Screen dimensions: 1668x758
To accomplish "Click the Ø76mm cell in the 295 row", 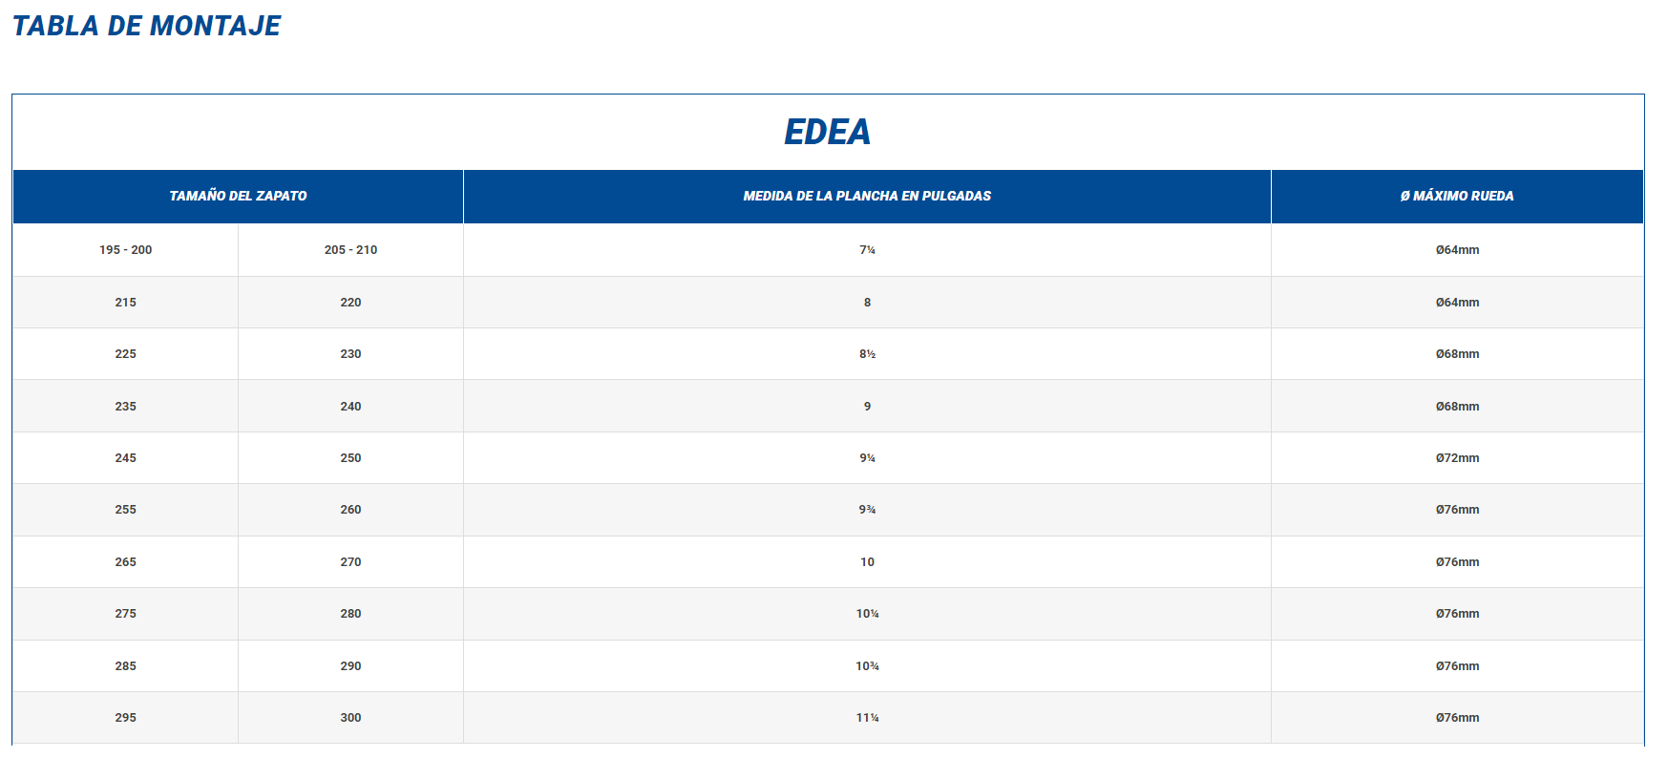I will 1457,718.
